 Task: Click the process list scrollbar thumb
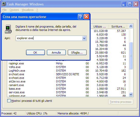(131, 56)
